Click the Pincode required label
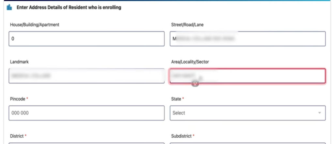 pyautogui.click(x=19, y=99)
